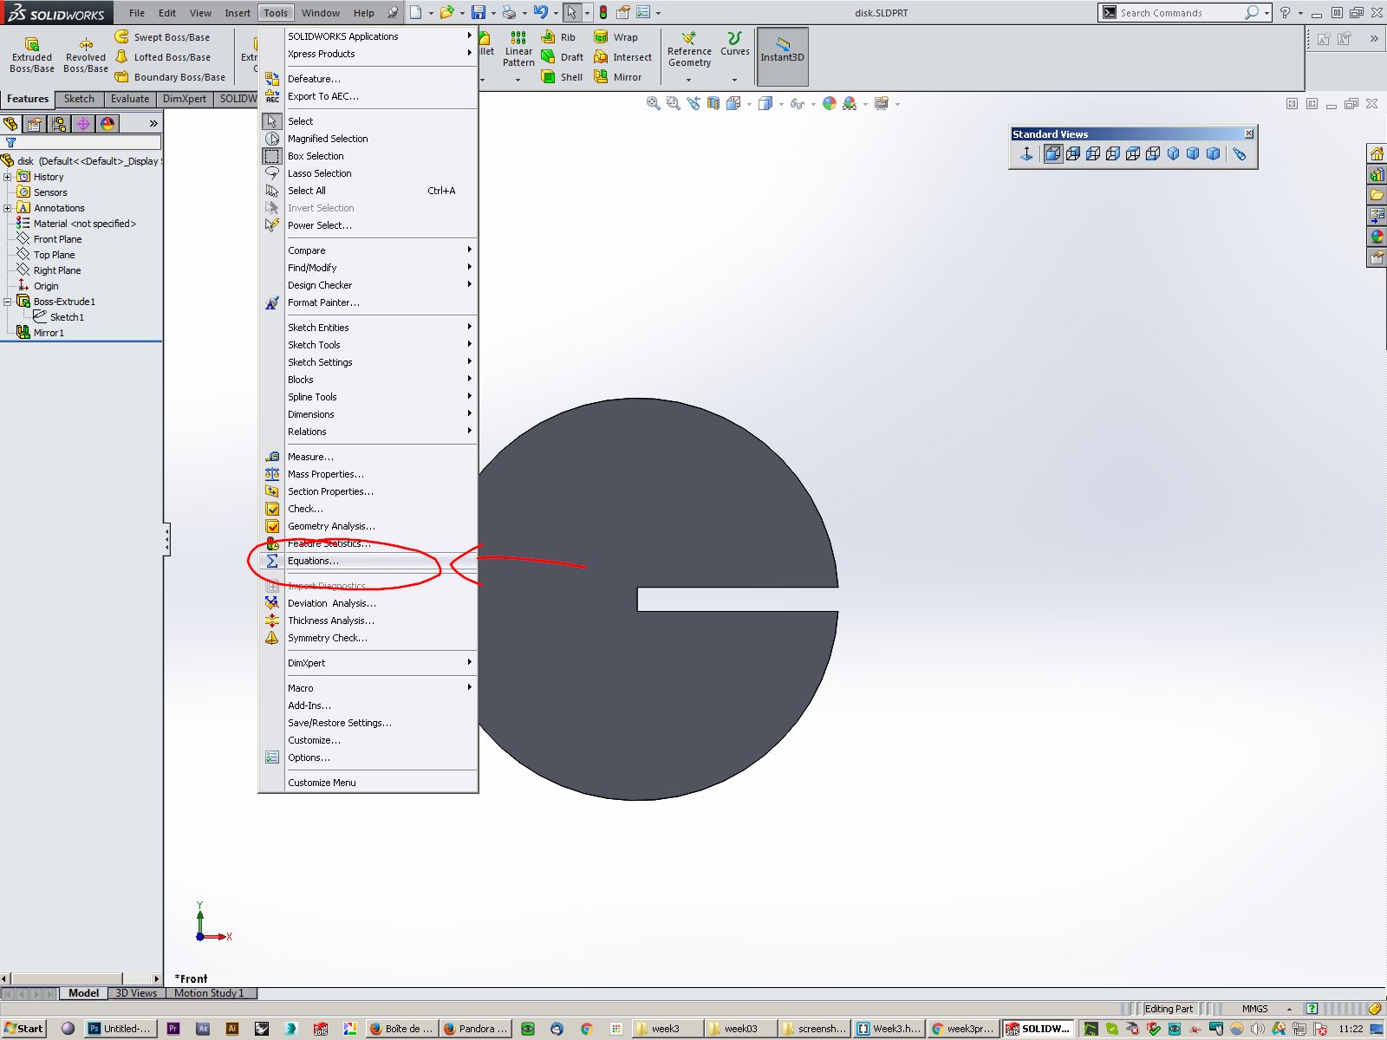Open the Macro submenu

368,688
